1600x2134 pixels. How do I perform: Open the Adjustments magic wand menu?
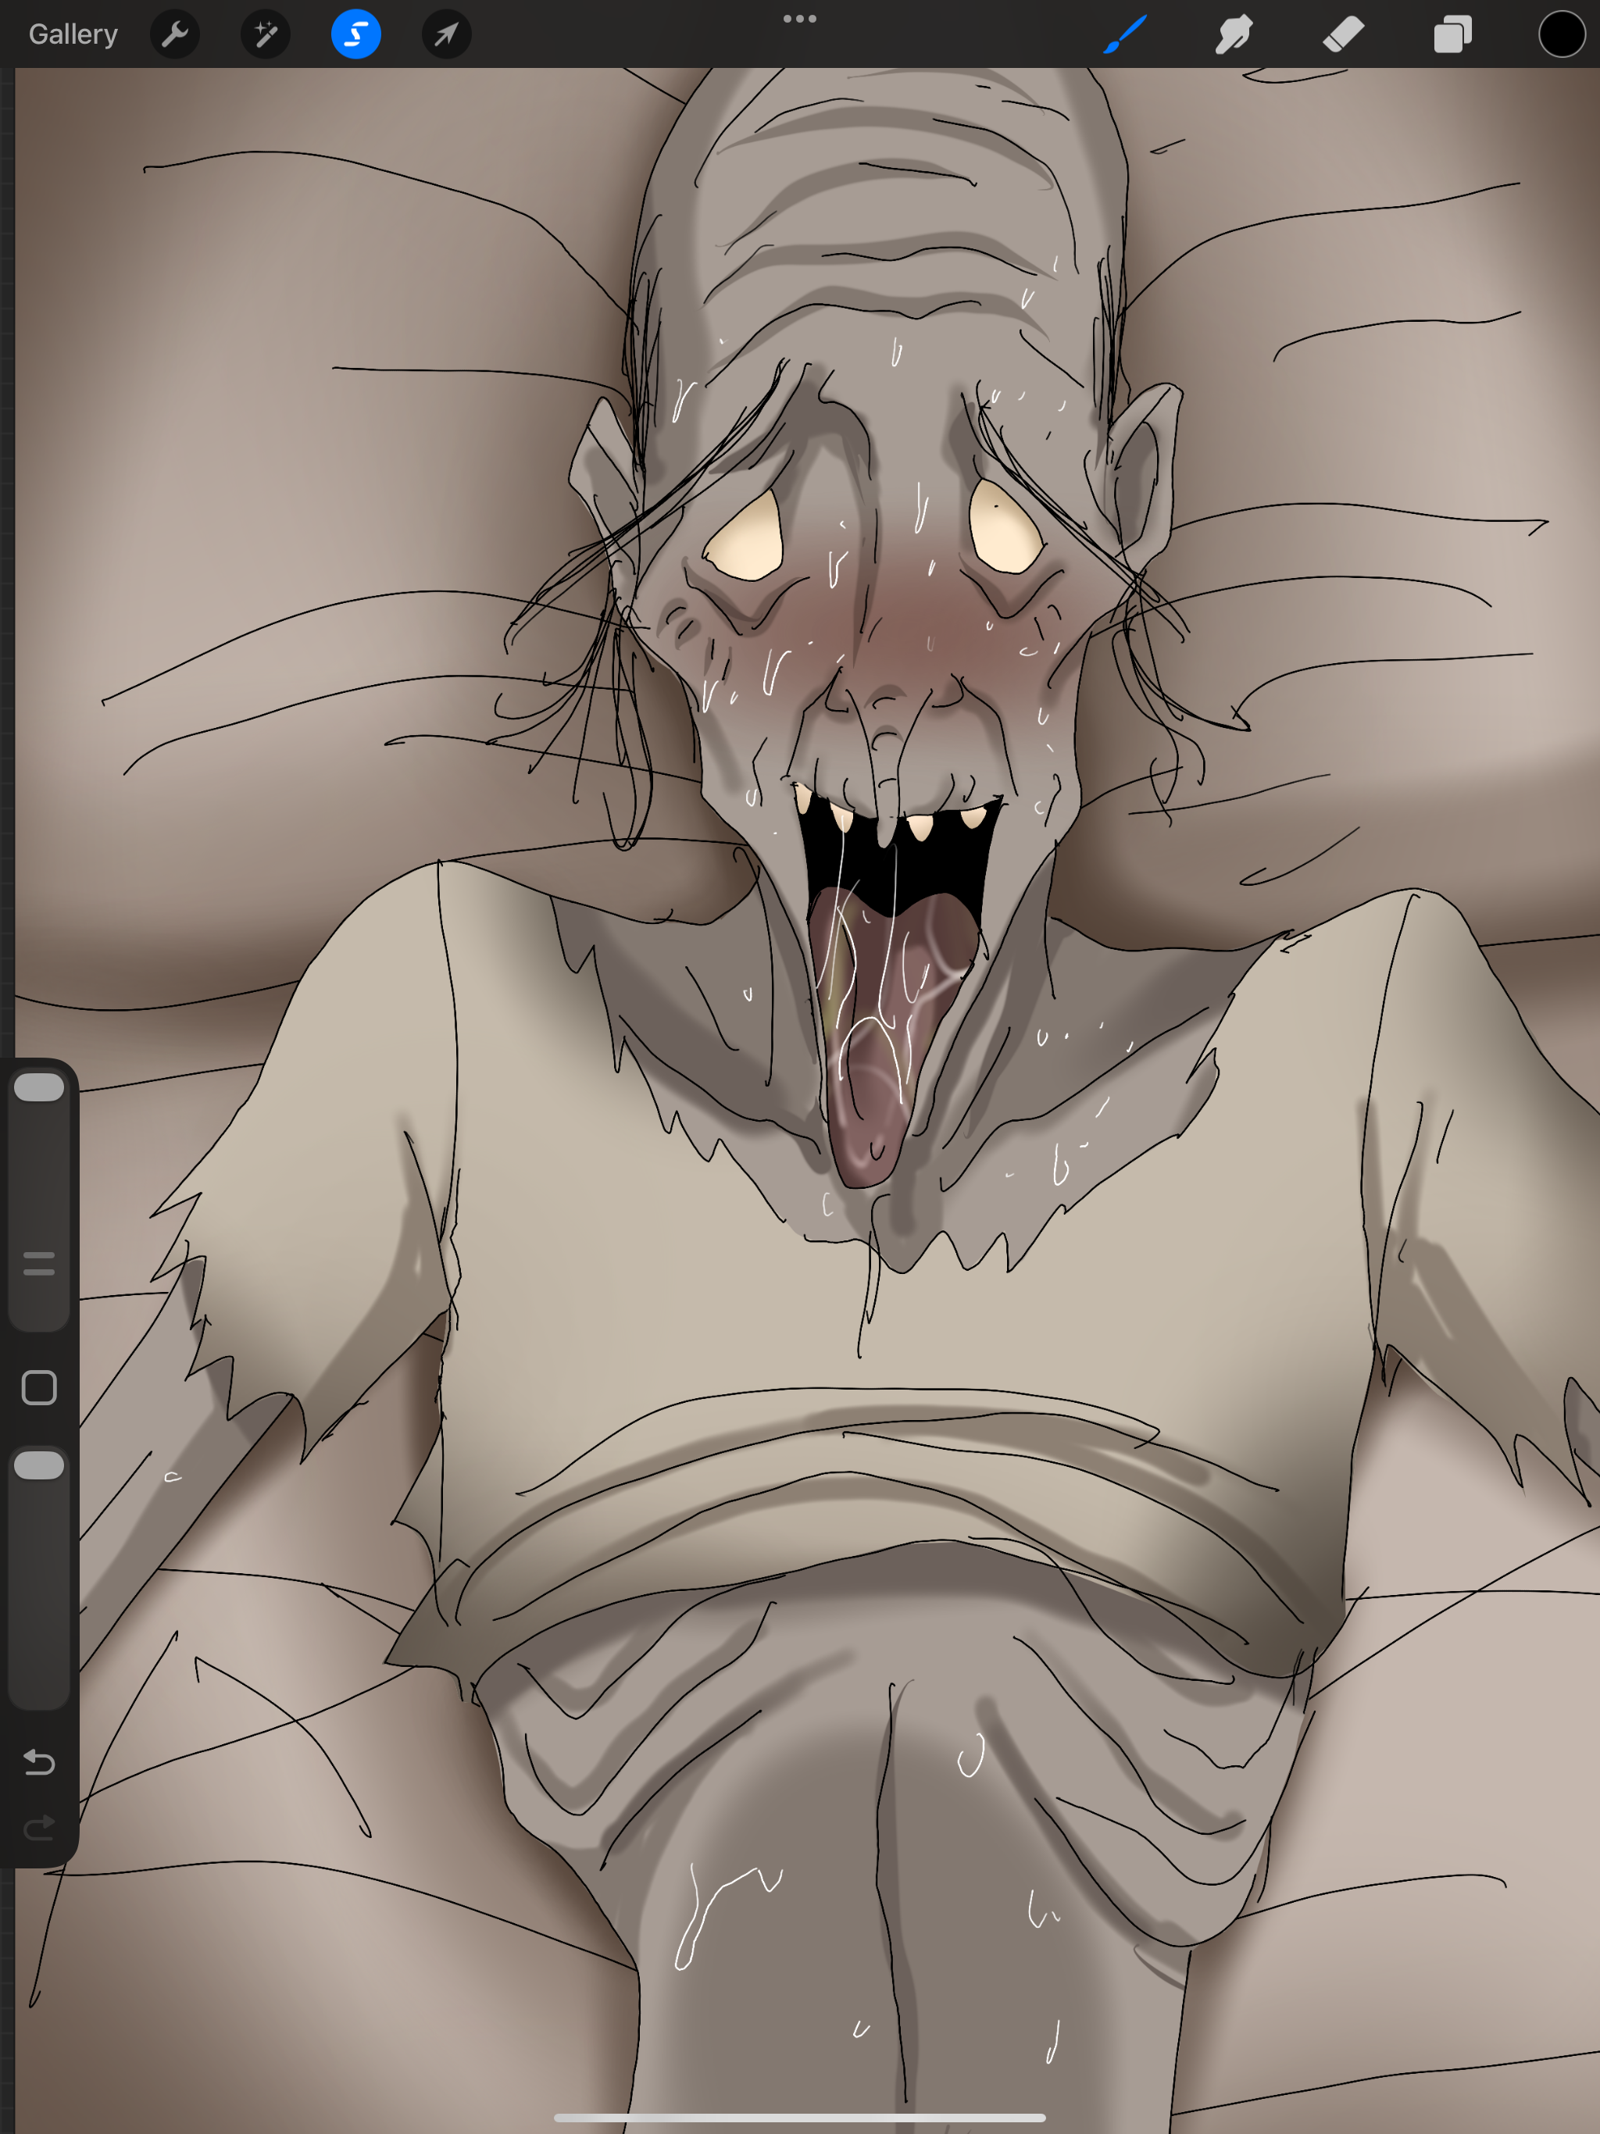point(266,34)
